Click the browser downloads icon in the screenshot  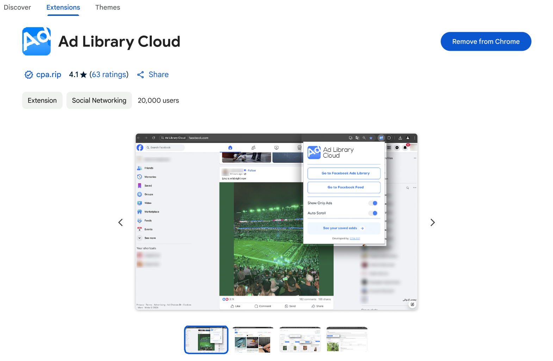[400, 138]
